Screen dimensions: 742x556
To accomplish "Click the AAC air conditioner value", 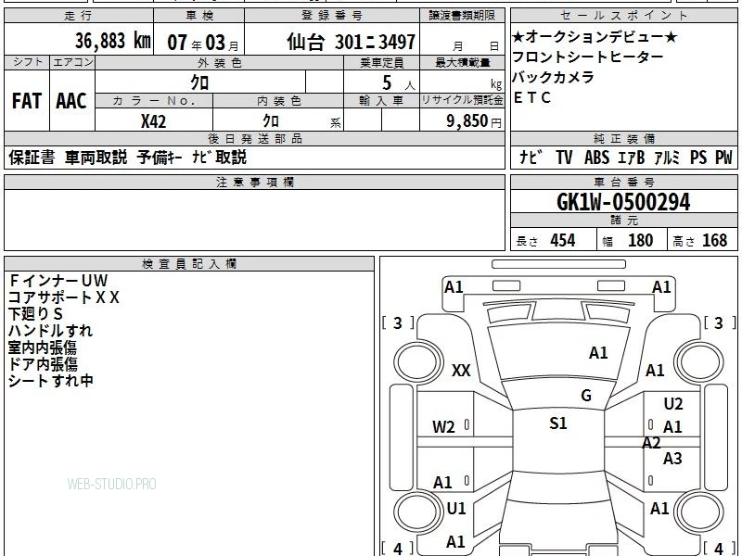I will coord(71,101).
